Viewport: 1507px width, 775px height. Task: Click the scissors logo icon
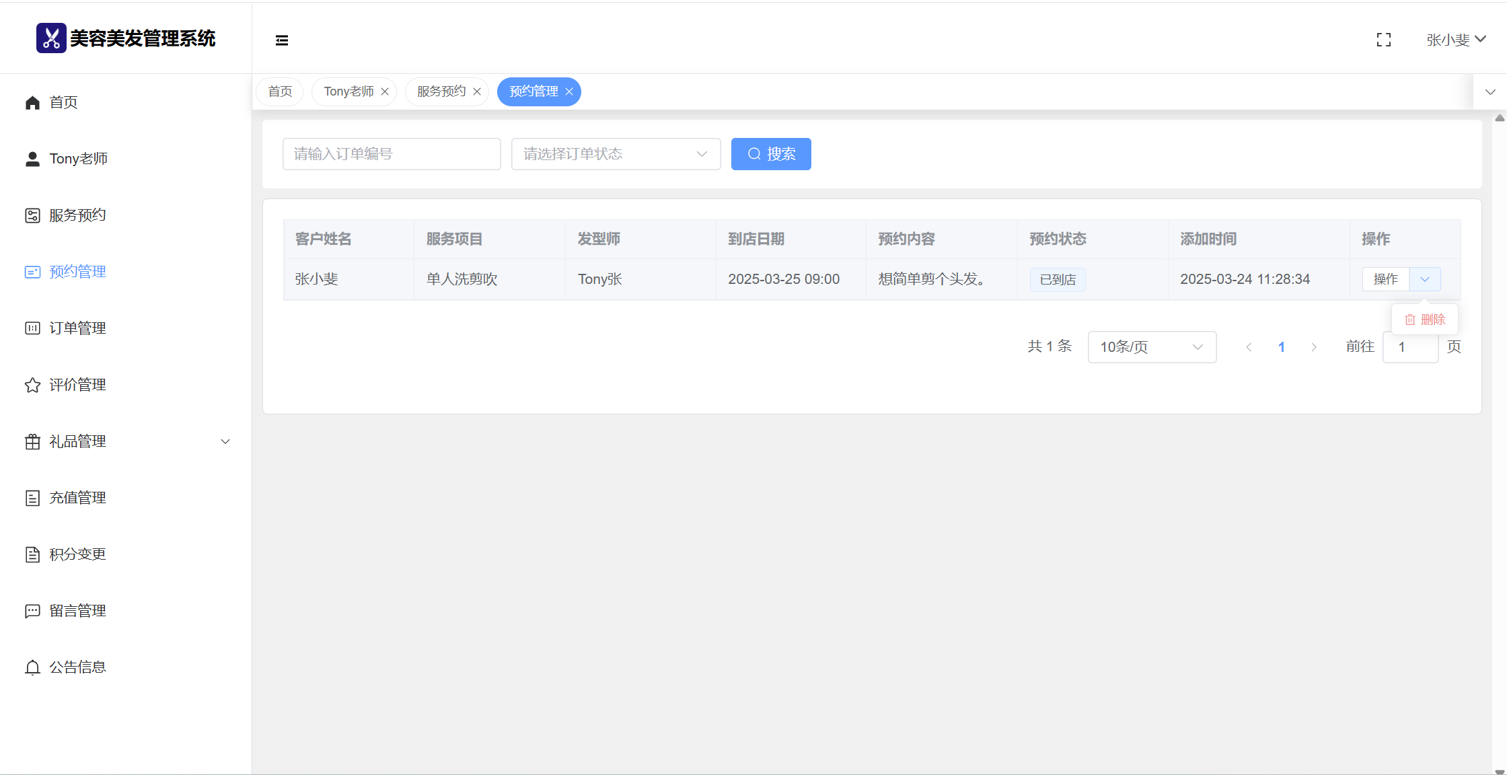(x=51, y=38)
